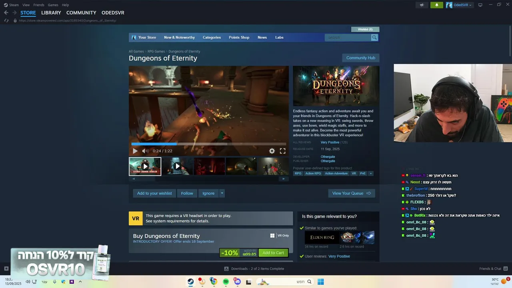Screen dimensions: 512x288
Task: Play the trailer video
Action: pos(135,151)
